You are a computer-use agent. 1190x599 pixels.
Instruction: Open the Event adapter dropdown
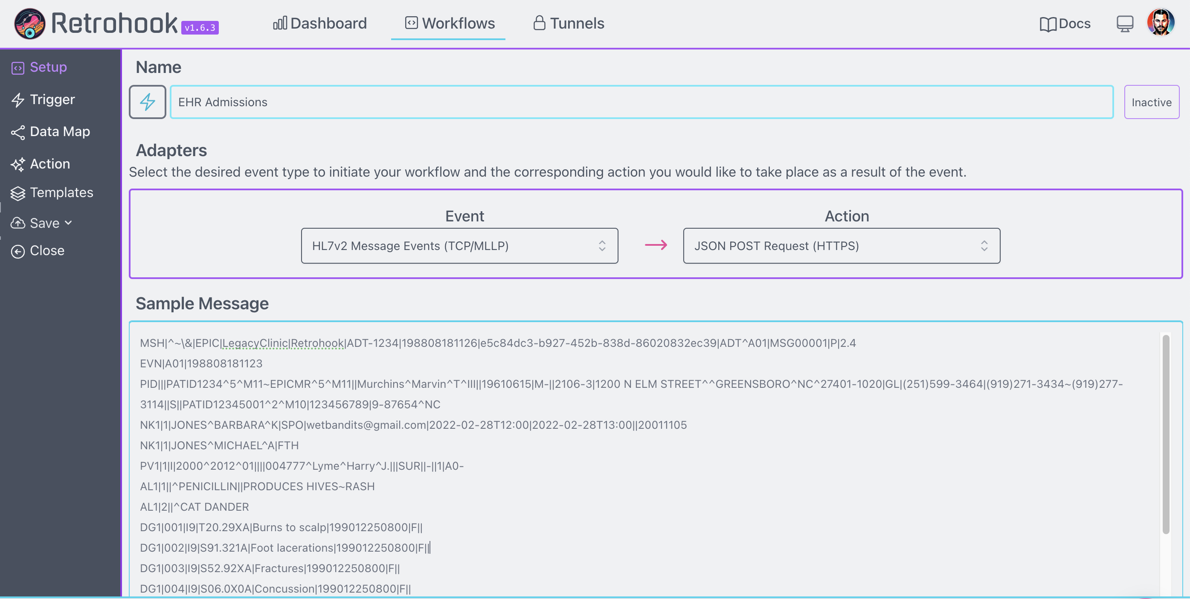(x=459, y=246)
